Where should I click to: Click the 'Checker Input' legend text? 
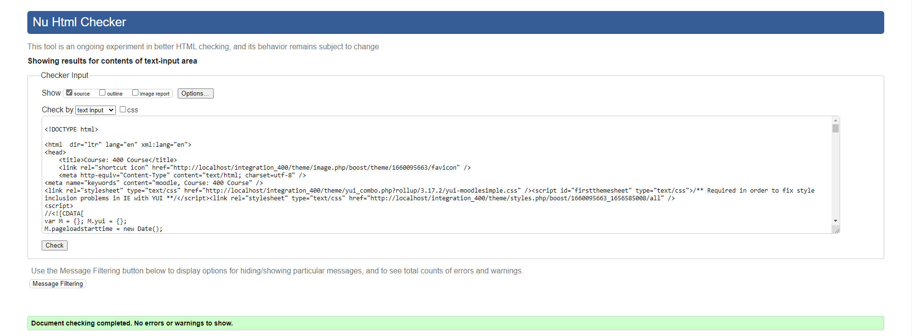[65, 76]
